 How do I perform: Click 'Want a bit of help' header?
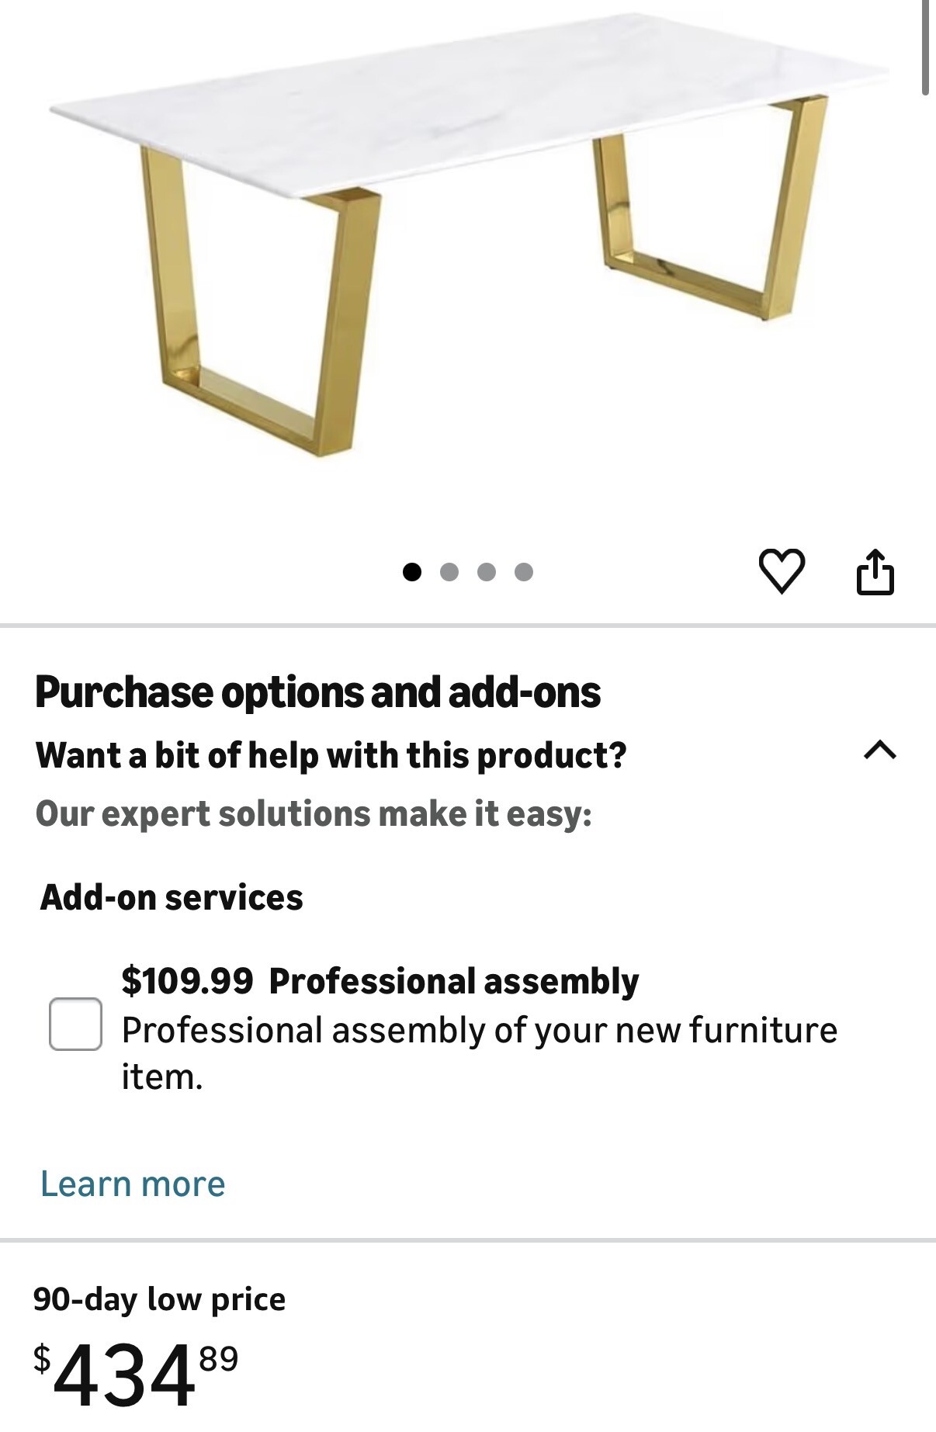pos(331,755)
